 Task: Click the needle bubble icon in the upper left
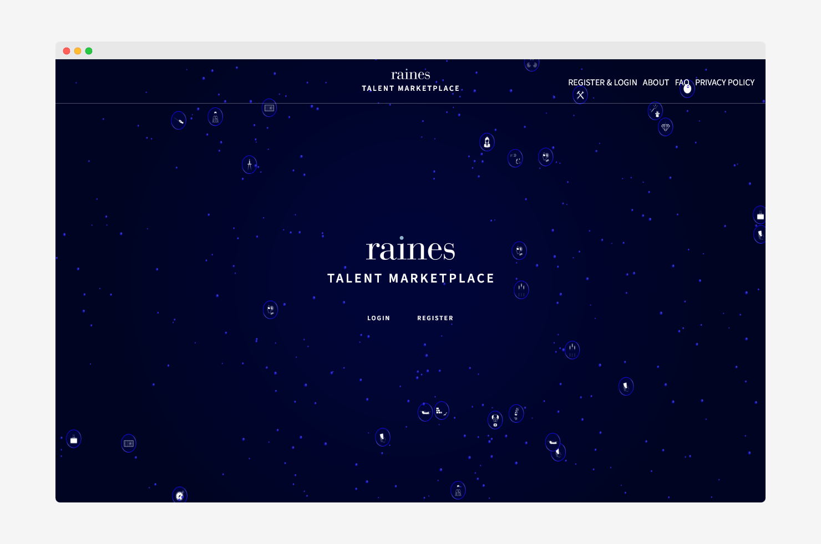[179, 120]
